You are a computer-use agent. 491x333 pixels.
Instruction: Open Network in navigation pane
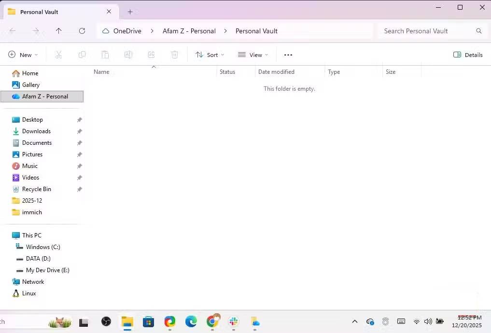(x=33, y=282)
